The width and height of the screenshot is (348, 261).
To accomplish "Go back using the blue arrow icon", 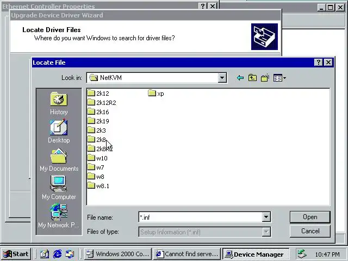I will 240,78.
